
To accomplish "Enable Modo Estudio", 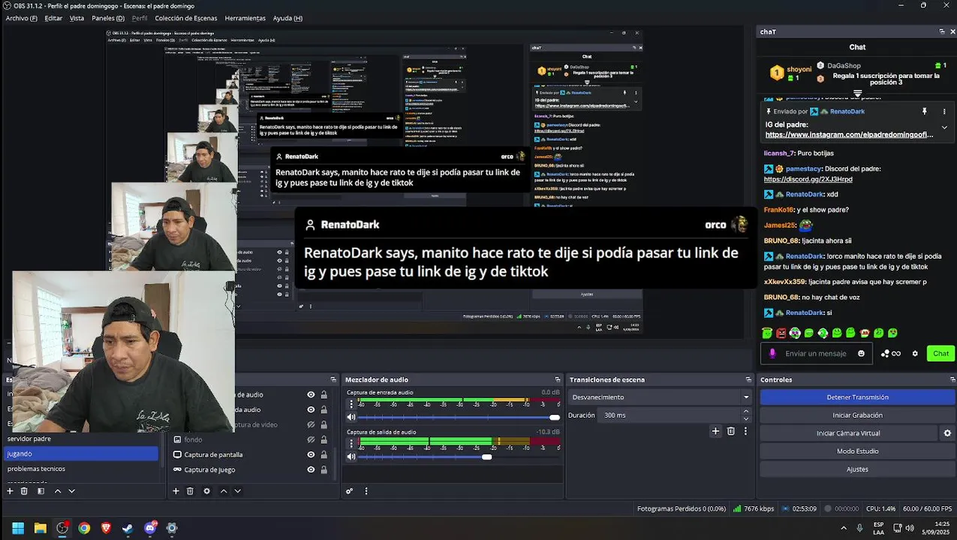I will tap(857, 451).
